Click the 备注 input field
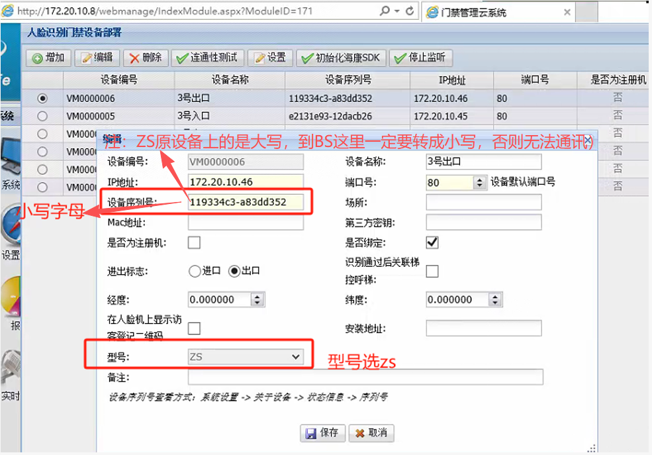 [365, 377]
